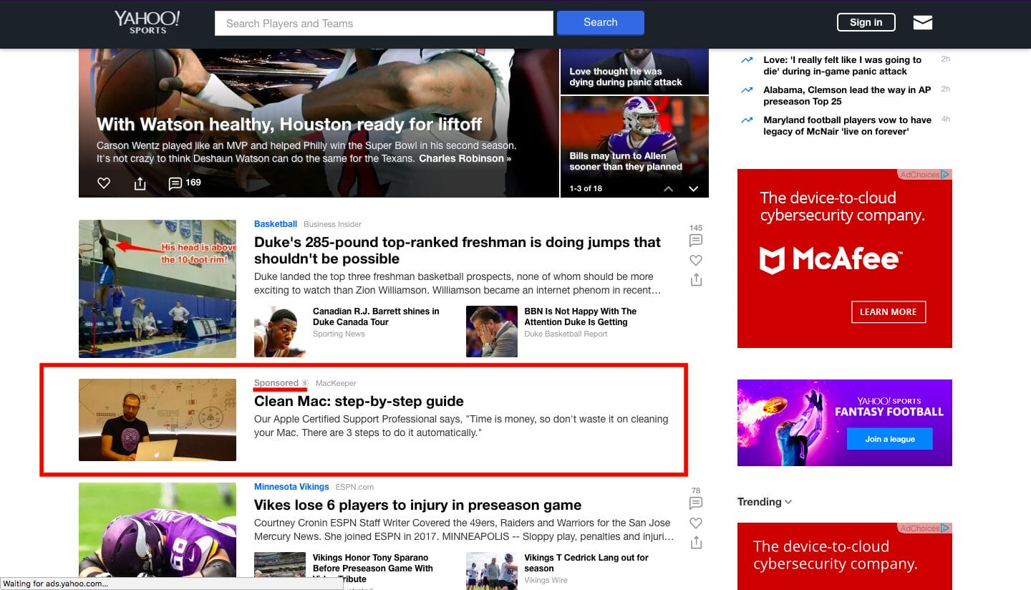This screenshot has width=1031, height=590.
Task: Show previous stories with up chevron
Action: 668,189
